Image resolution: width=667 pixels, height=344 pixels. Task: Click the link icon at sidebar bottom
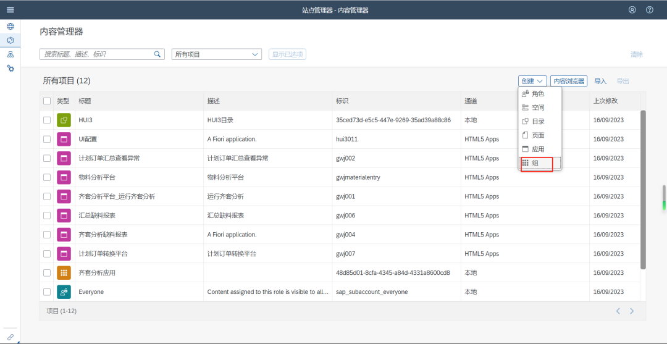(x=10, y=337)
